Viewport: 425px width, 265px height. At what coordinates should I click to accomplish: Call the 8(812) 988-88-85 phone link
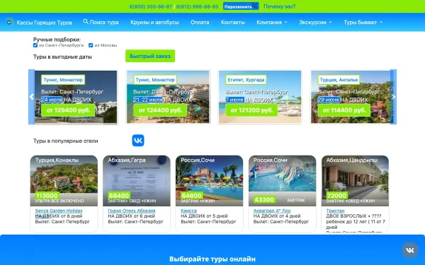(x=198, y=6)
